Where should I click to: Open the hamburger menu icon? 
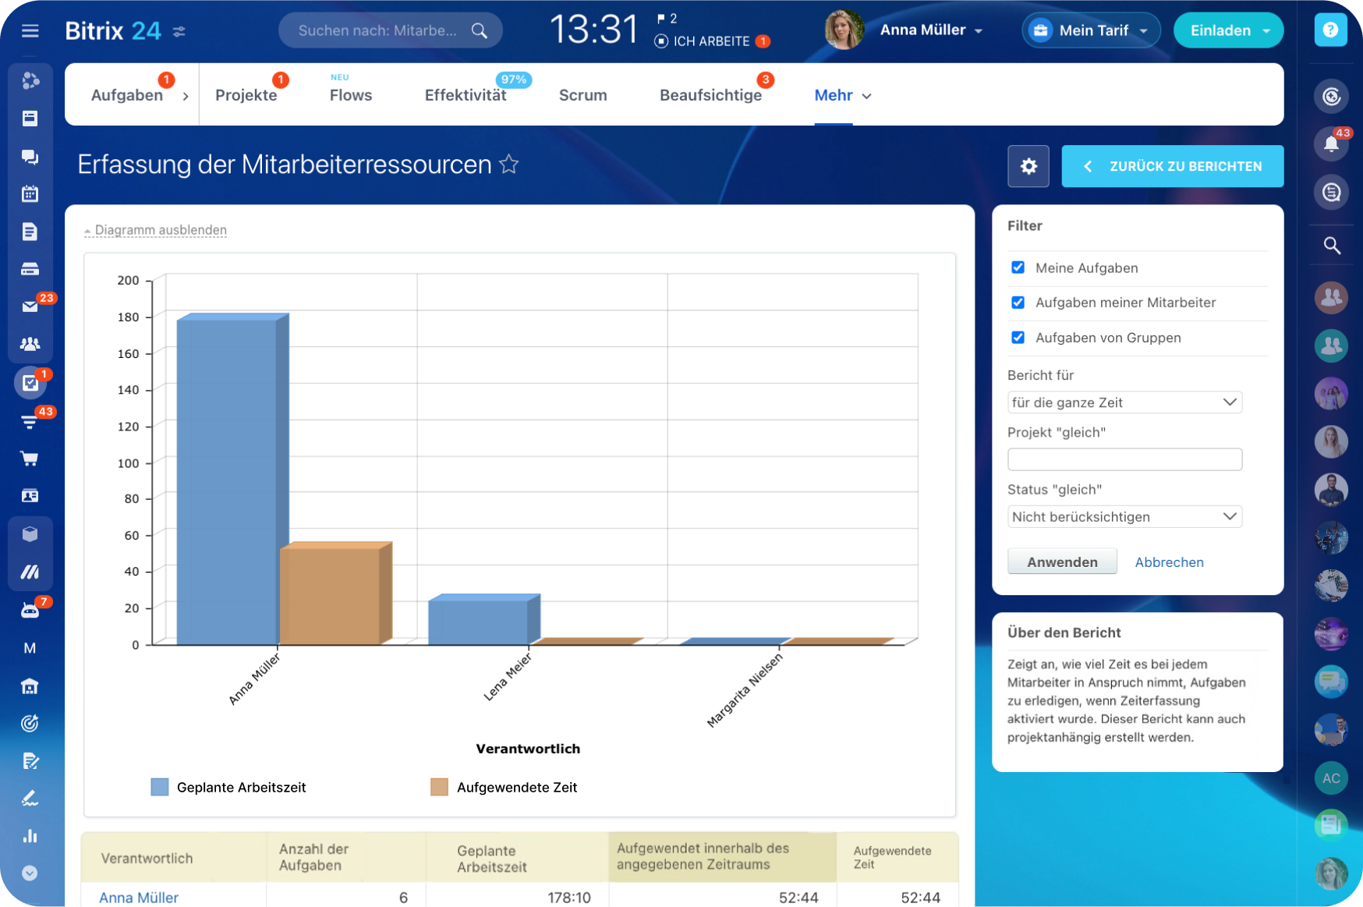pyautogui.click(x=30, y=30)
